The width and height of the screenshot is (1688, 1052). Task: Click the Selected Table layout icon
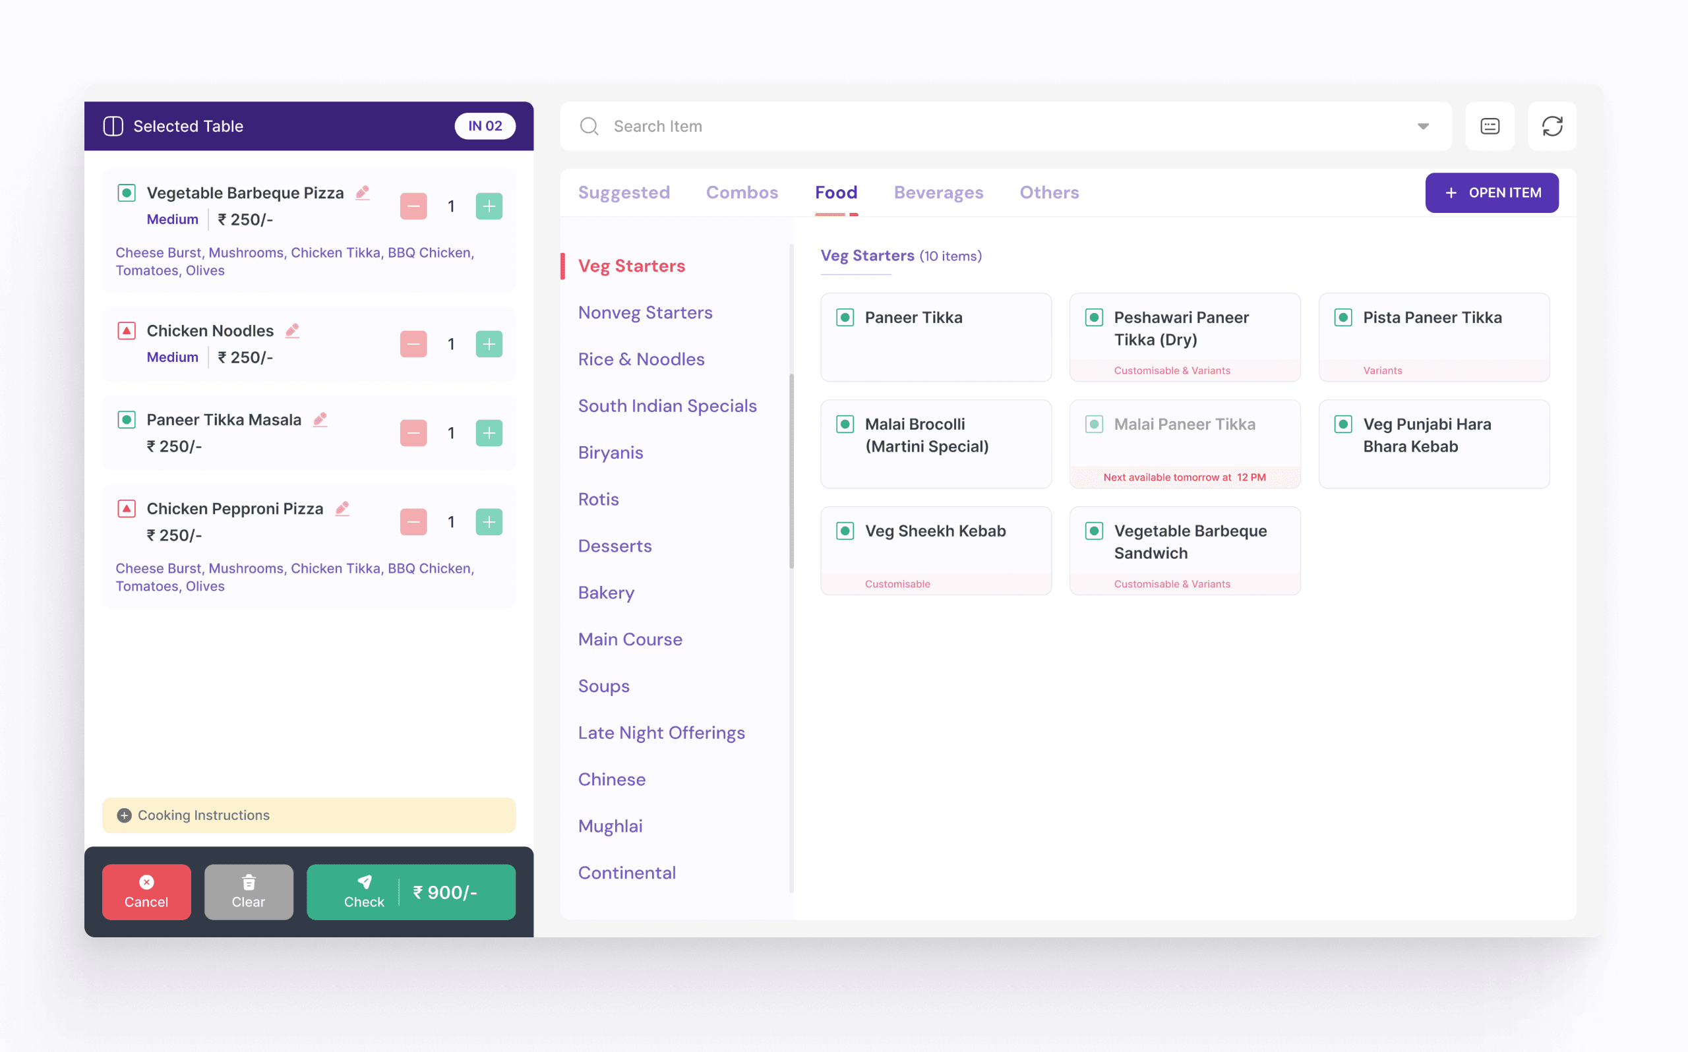113,126
